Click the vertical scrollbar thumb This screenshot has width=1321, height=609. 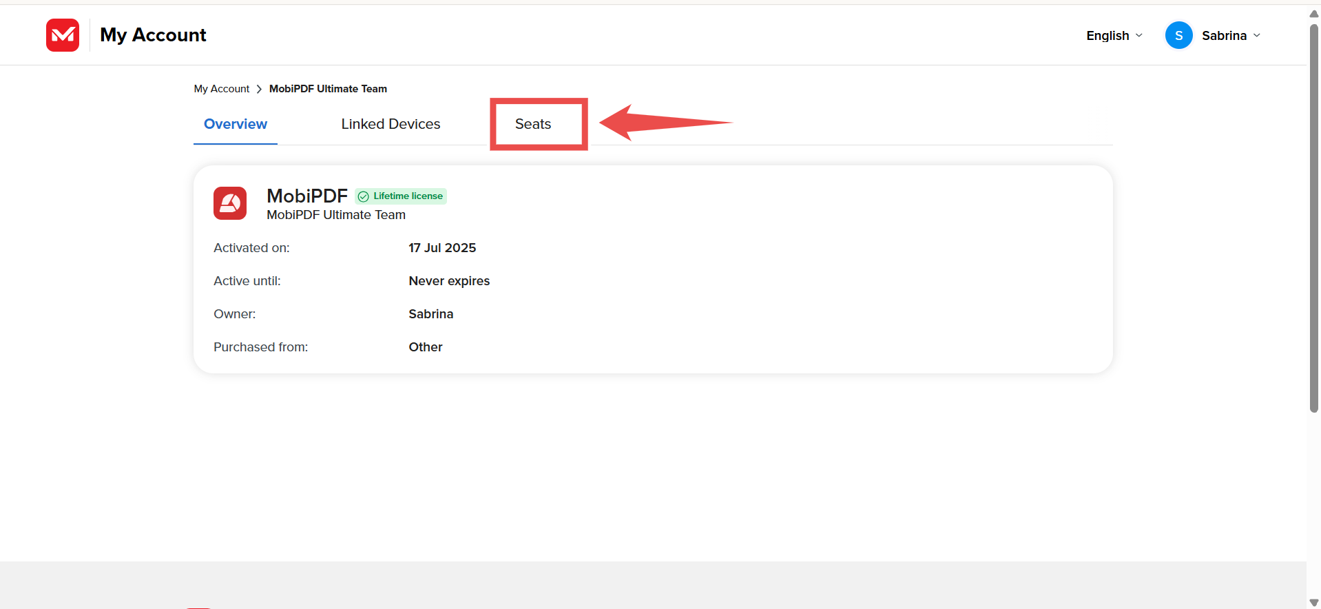click(1313, 218)
